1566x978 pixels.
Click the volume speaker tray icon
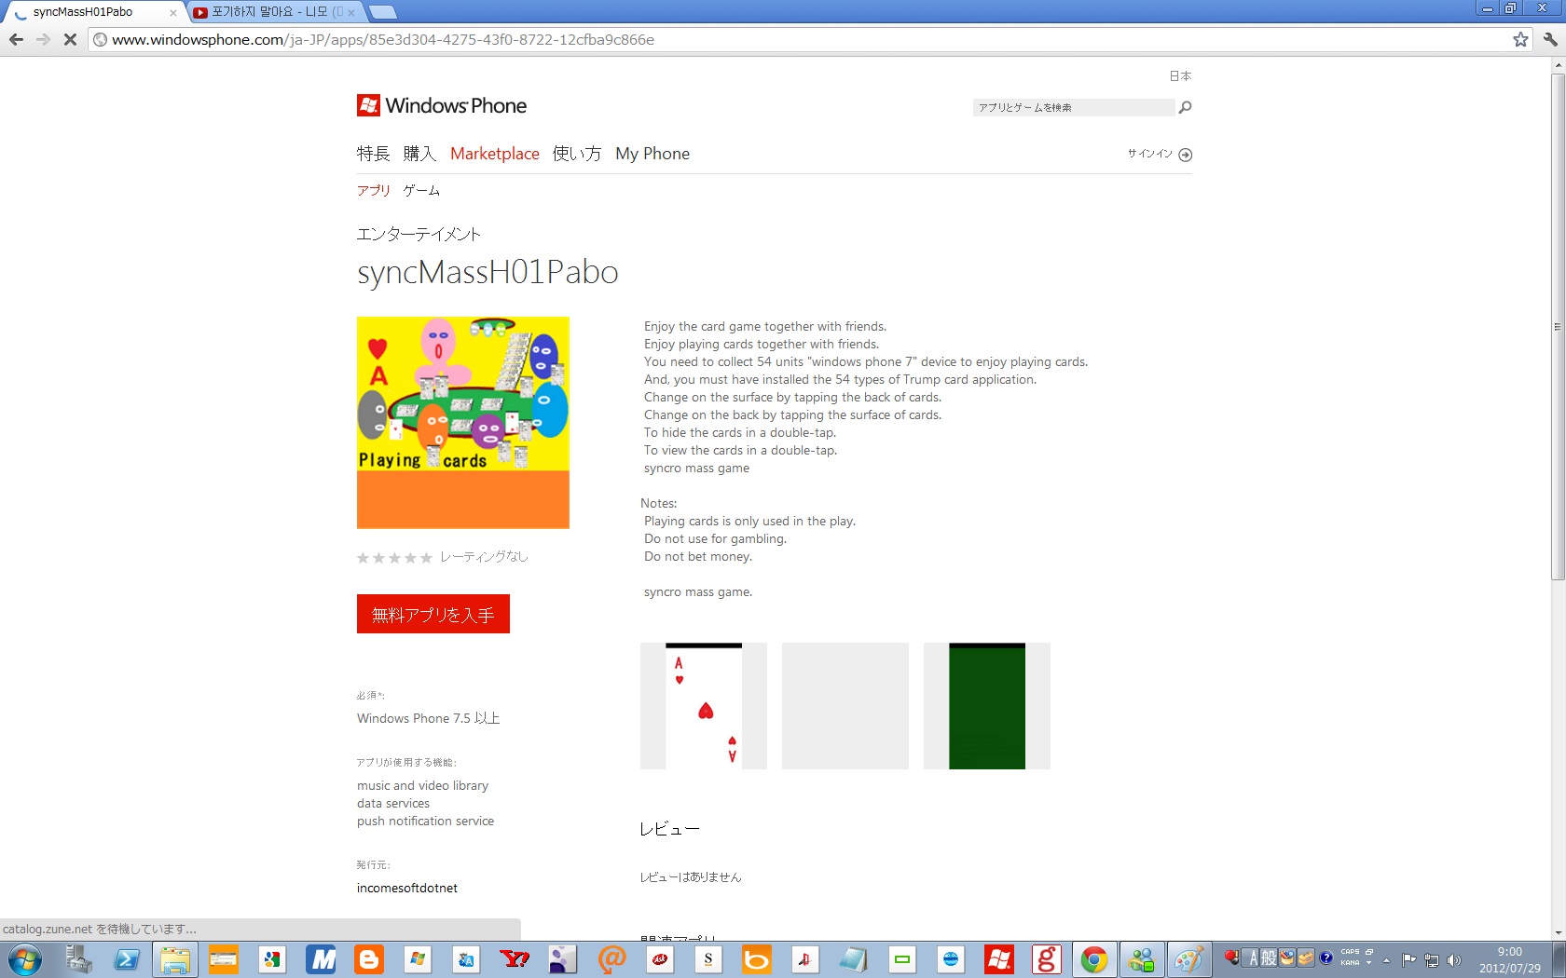coord(1454,960)
